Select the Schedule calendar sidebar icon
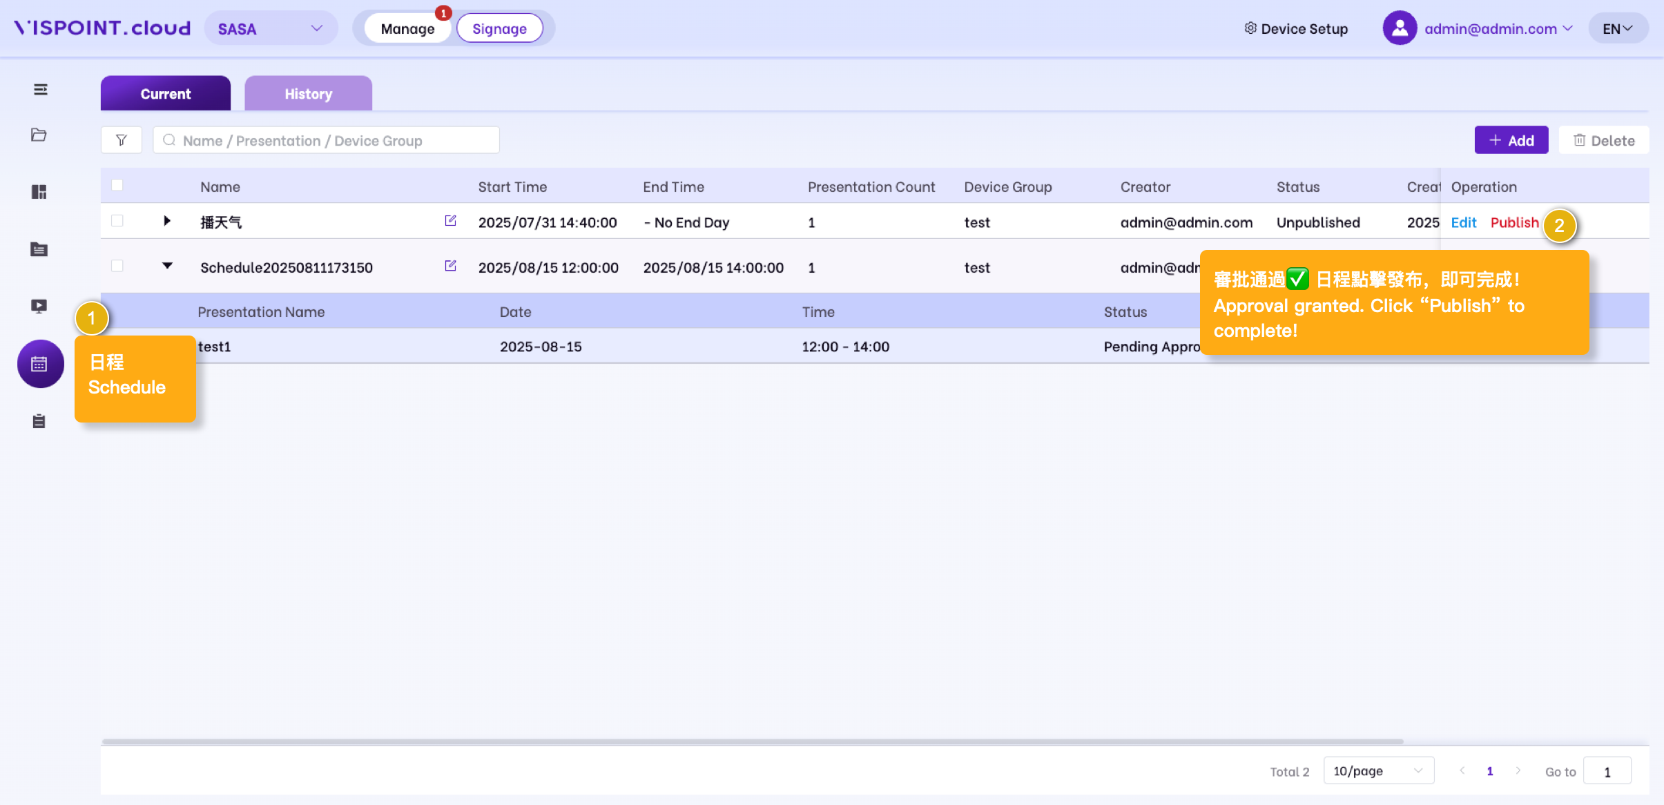This screenshot has height=805, width=1664. coord(40,364)
